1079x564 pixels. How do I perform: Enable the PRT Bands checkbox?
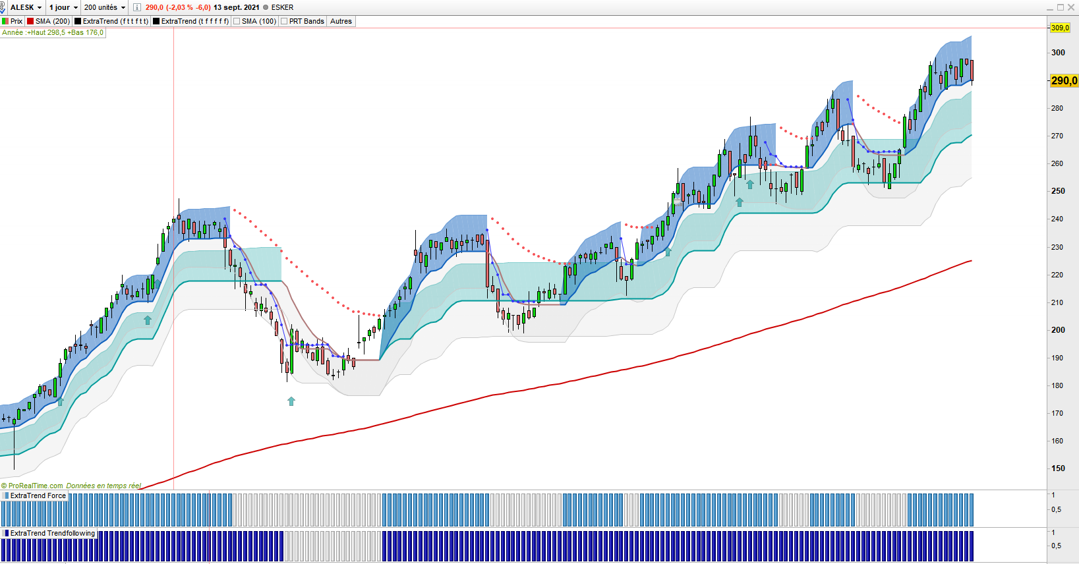pyautogui.click(x=284, y=21)
